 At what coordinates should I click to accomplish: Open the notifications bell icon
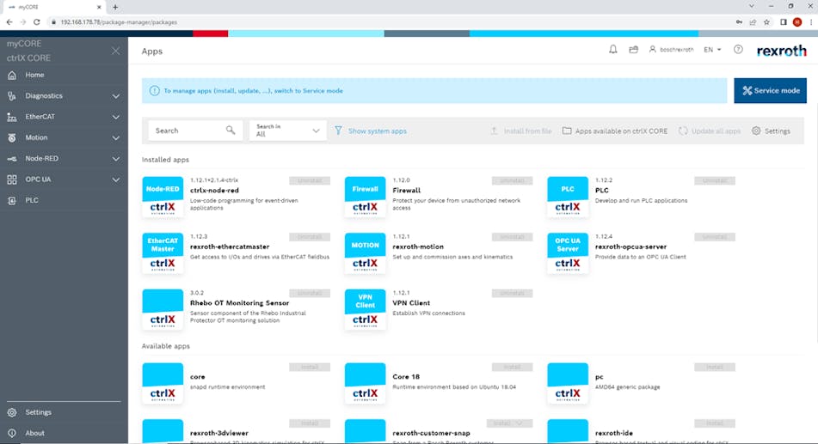tap(613, 50)
